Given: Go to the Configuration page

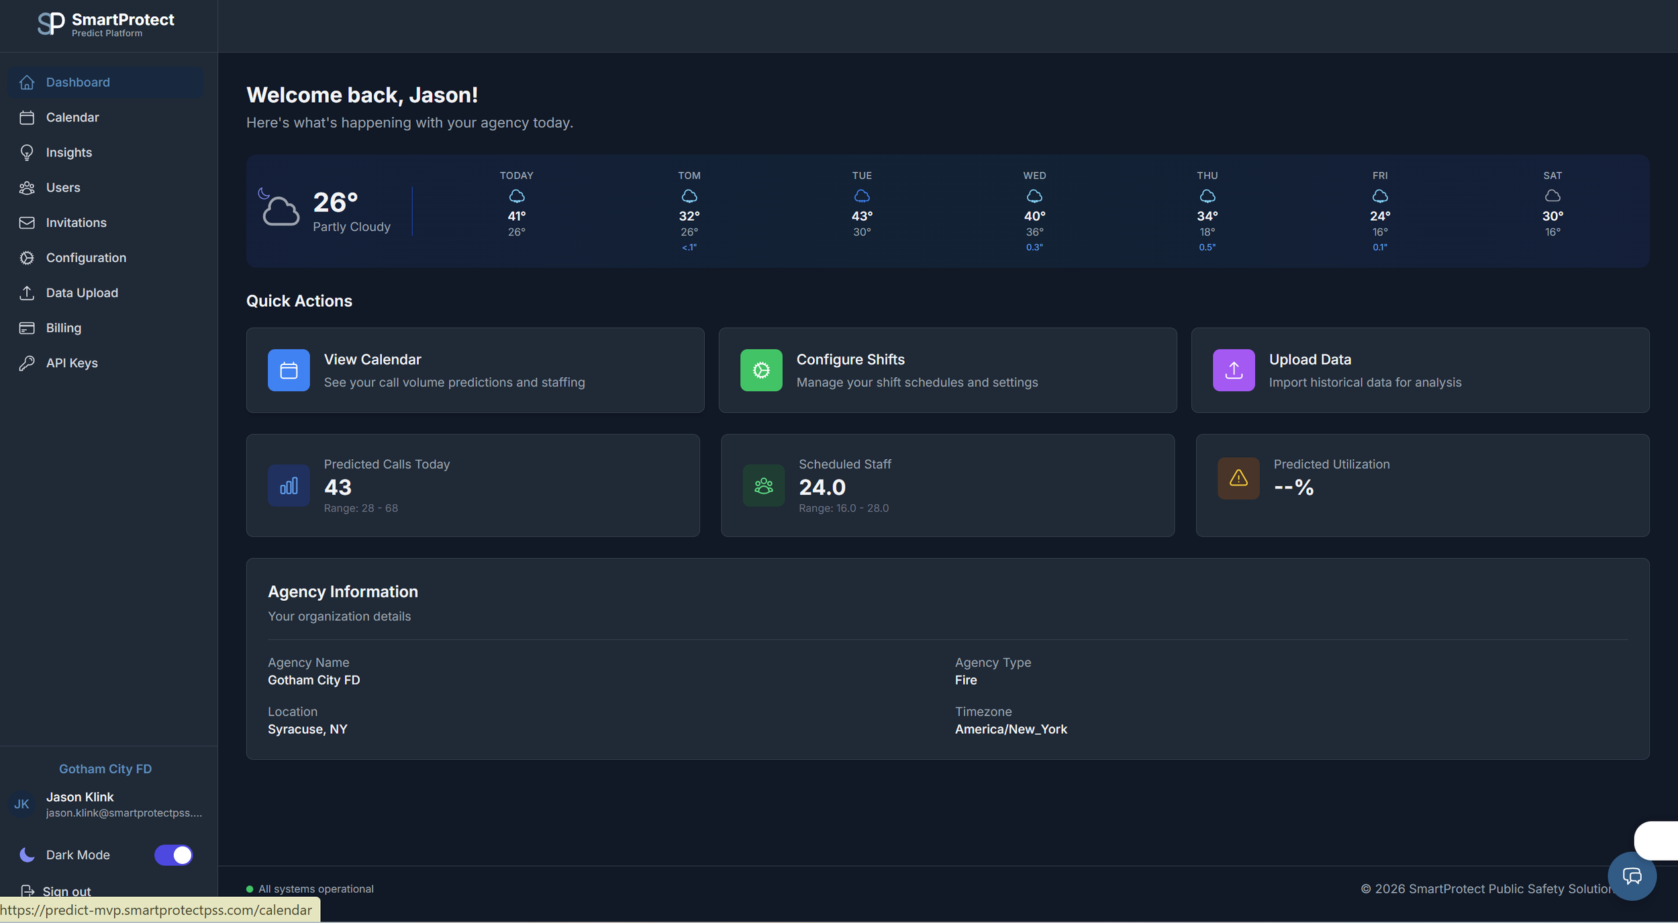Looking at the screenshot, I should tap(86, 258).
